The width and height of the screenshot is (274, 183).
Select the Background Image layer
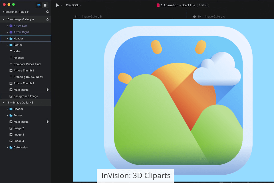tap(25, 96)
